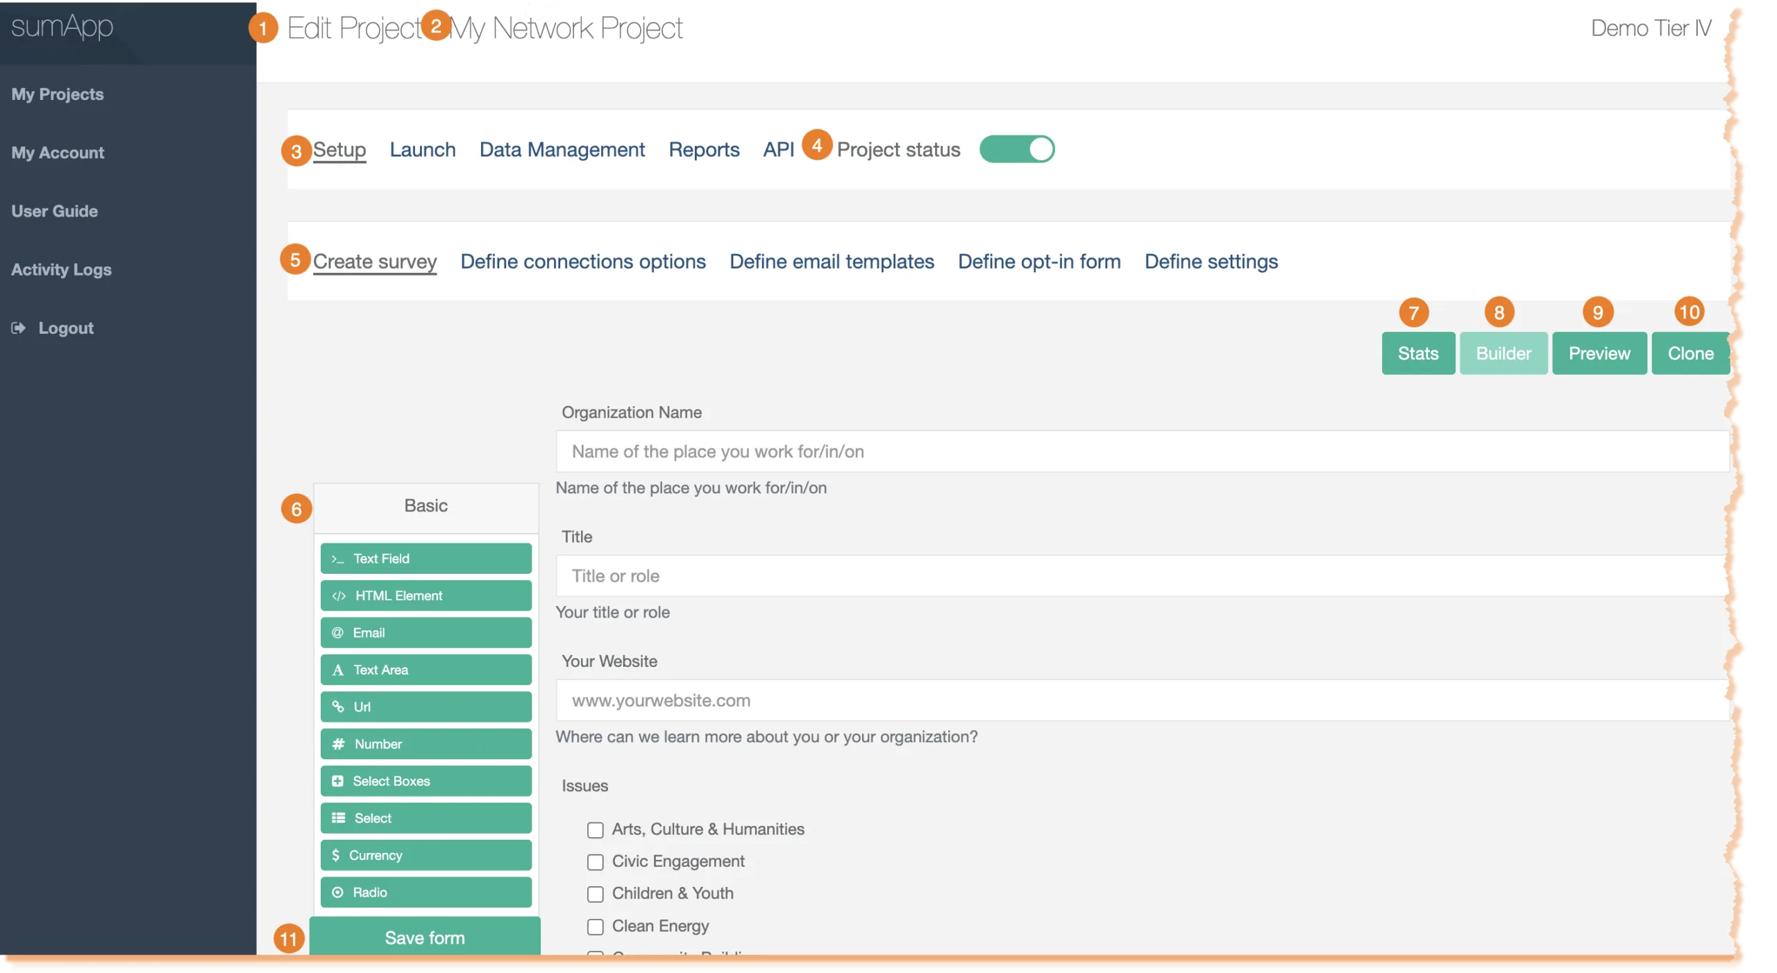The width and height of the screenshot is (1777, 973).
Task: Click the Logout arrow icon
Action: [x=19, y=328]
